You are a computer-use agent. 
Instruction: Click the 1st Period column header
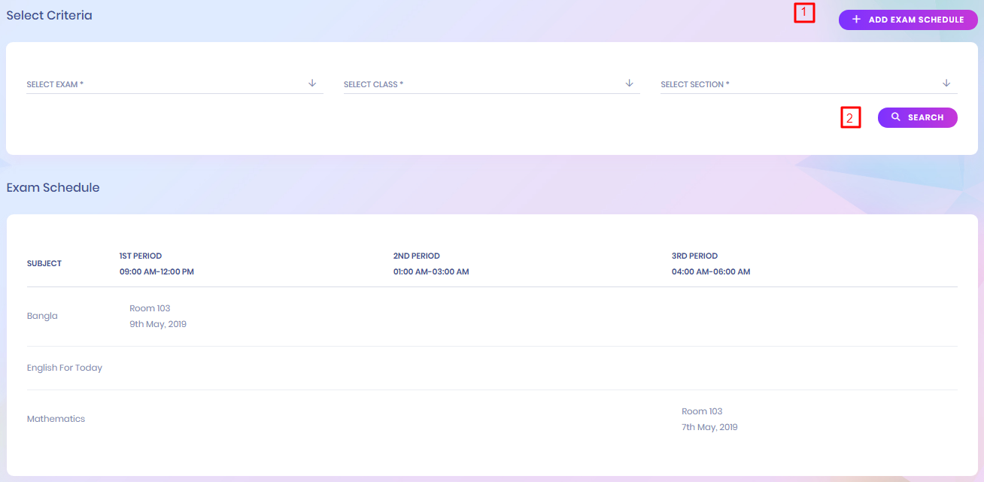156,264
